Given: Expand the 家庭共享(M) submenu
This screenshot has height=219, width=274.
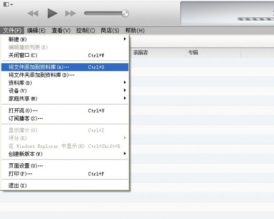Looking at the screenshot, I should [65, 99].
